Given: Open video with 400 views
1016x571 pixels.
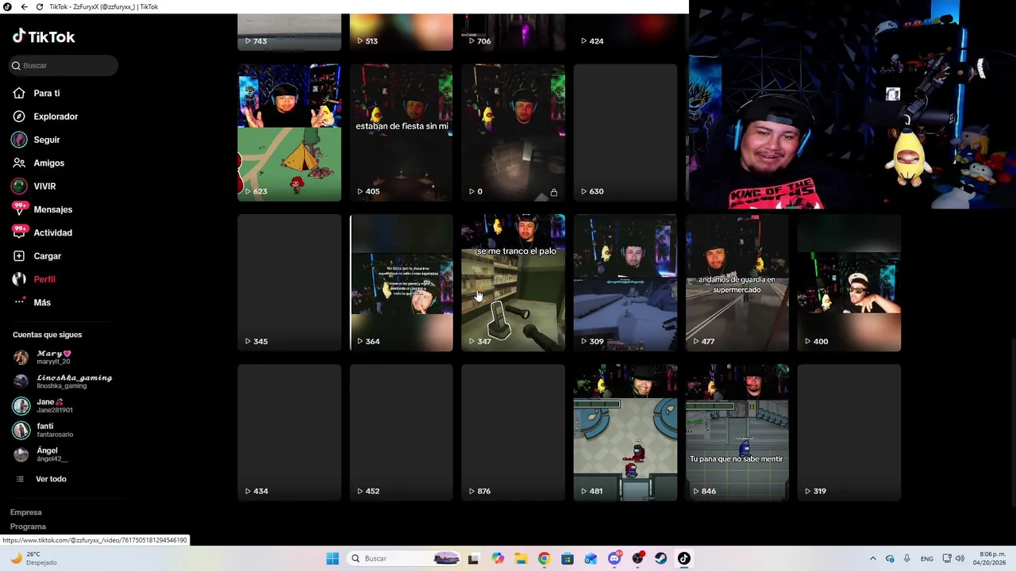Looking at the screenshot, I should 849,282.
